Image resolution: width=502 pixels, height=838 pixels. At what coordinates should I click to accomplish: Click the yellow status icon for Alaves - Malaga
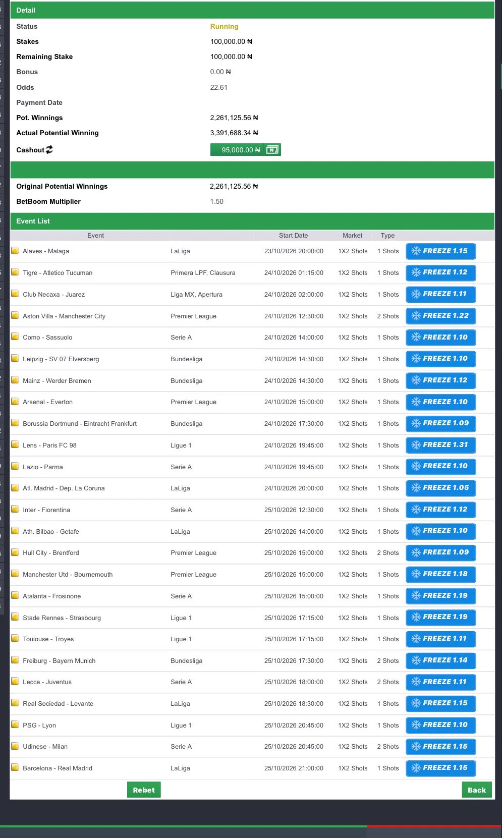pyautogui.click(x=15, y=251)
